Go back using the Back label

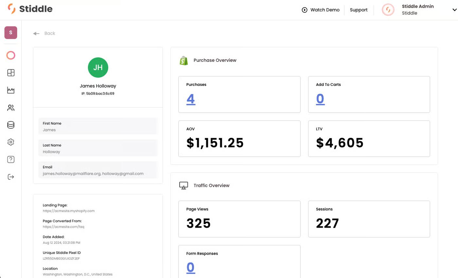click(50, 33)
